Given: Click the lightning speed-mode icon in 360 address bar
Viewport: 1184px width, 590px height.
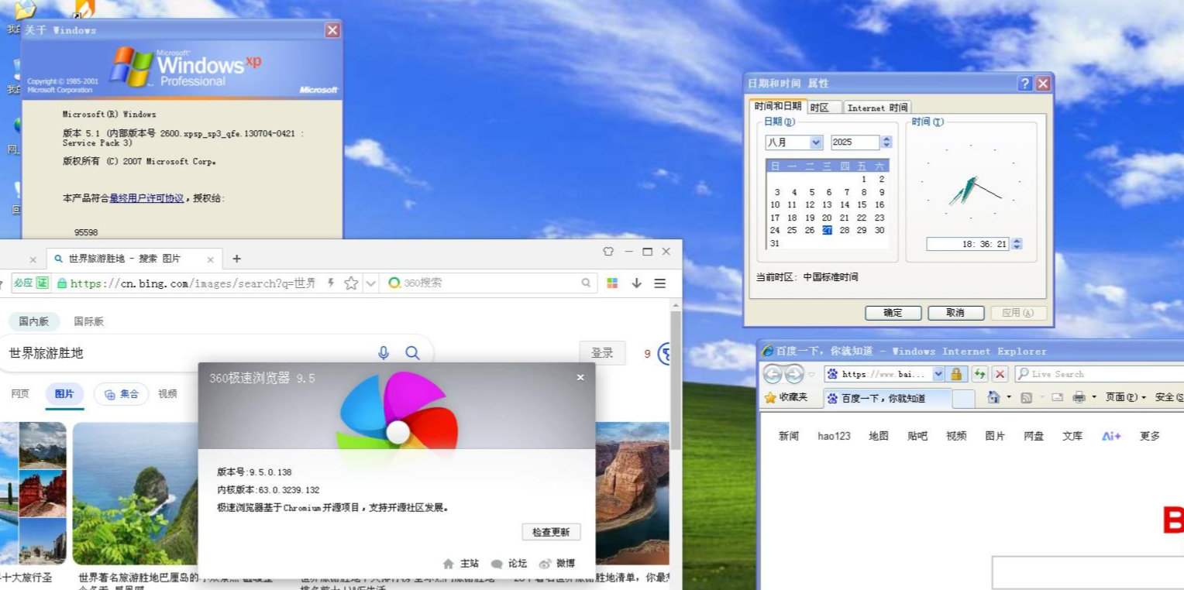Looking at the screenshot, I should point(331,283).
